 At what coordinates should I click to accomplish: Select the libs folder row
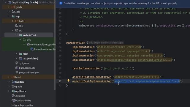[29, 26]
